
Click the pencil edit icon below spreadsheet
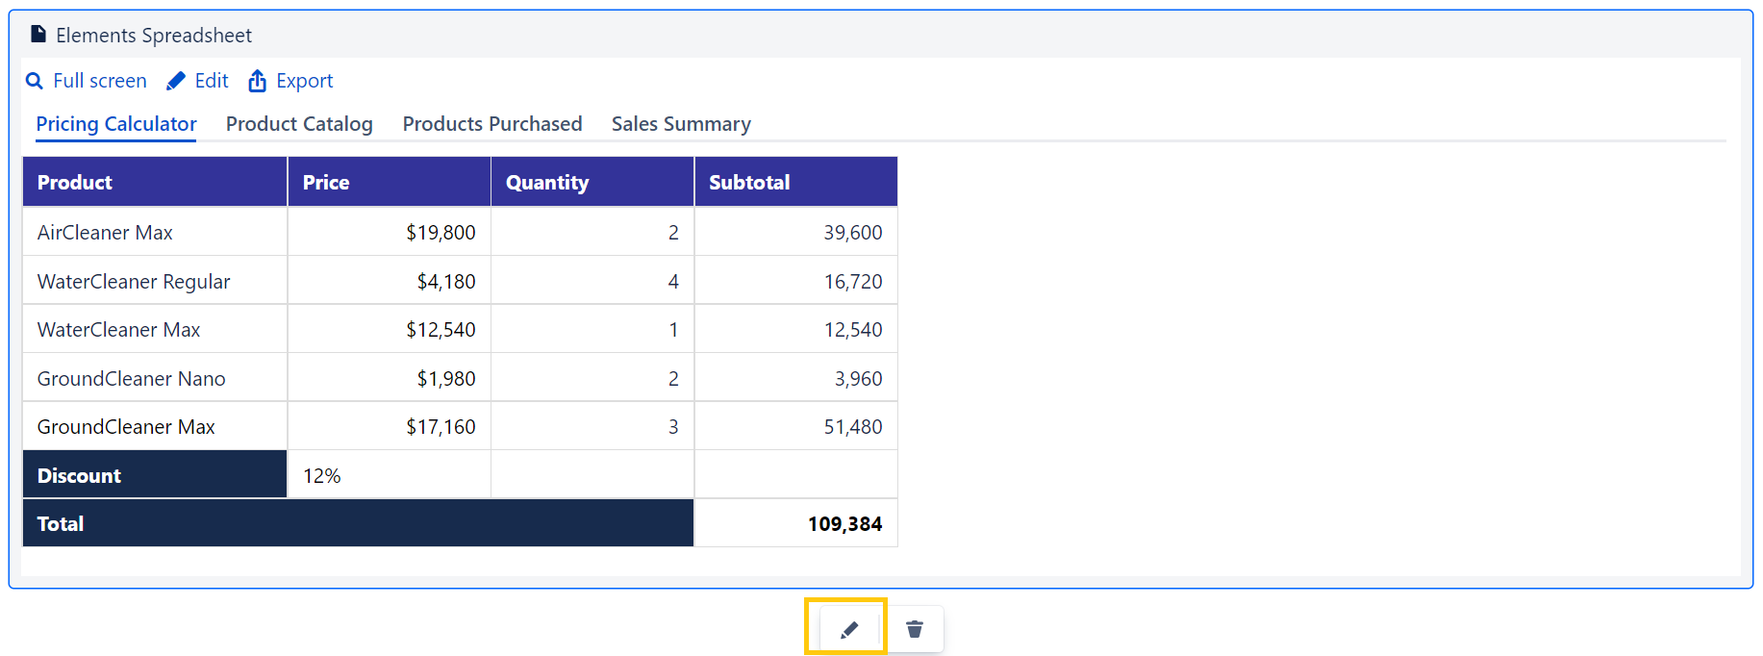pyautogui.click(x=848, y=630)
